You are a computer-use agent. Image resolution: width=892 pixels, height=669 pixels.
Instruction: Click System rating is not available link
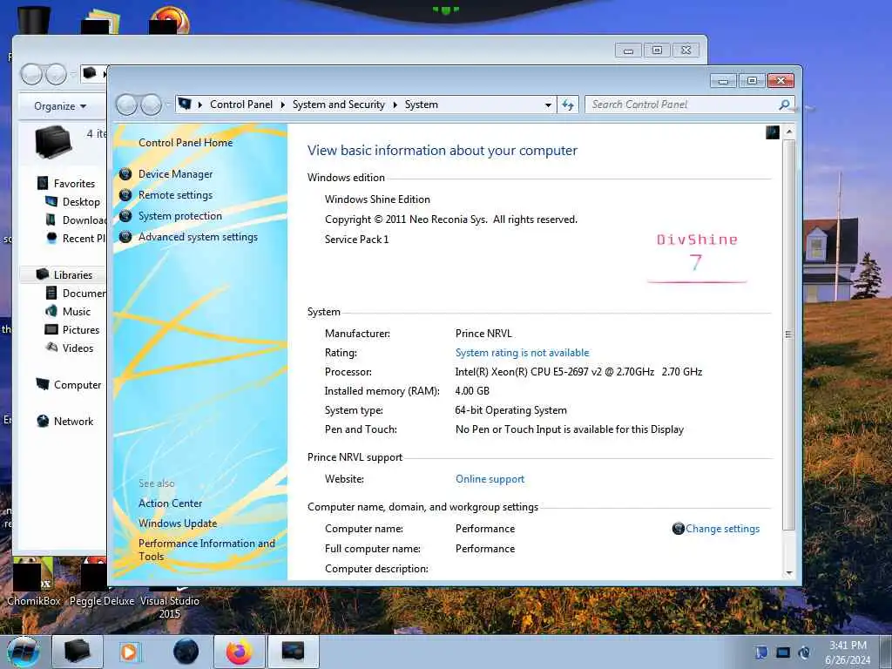click(x=523, y=353)
